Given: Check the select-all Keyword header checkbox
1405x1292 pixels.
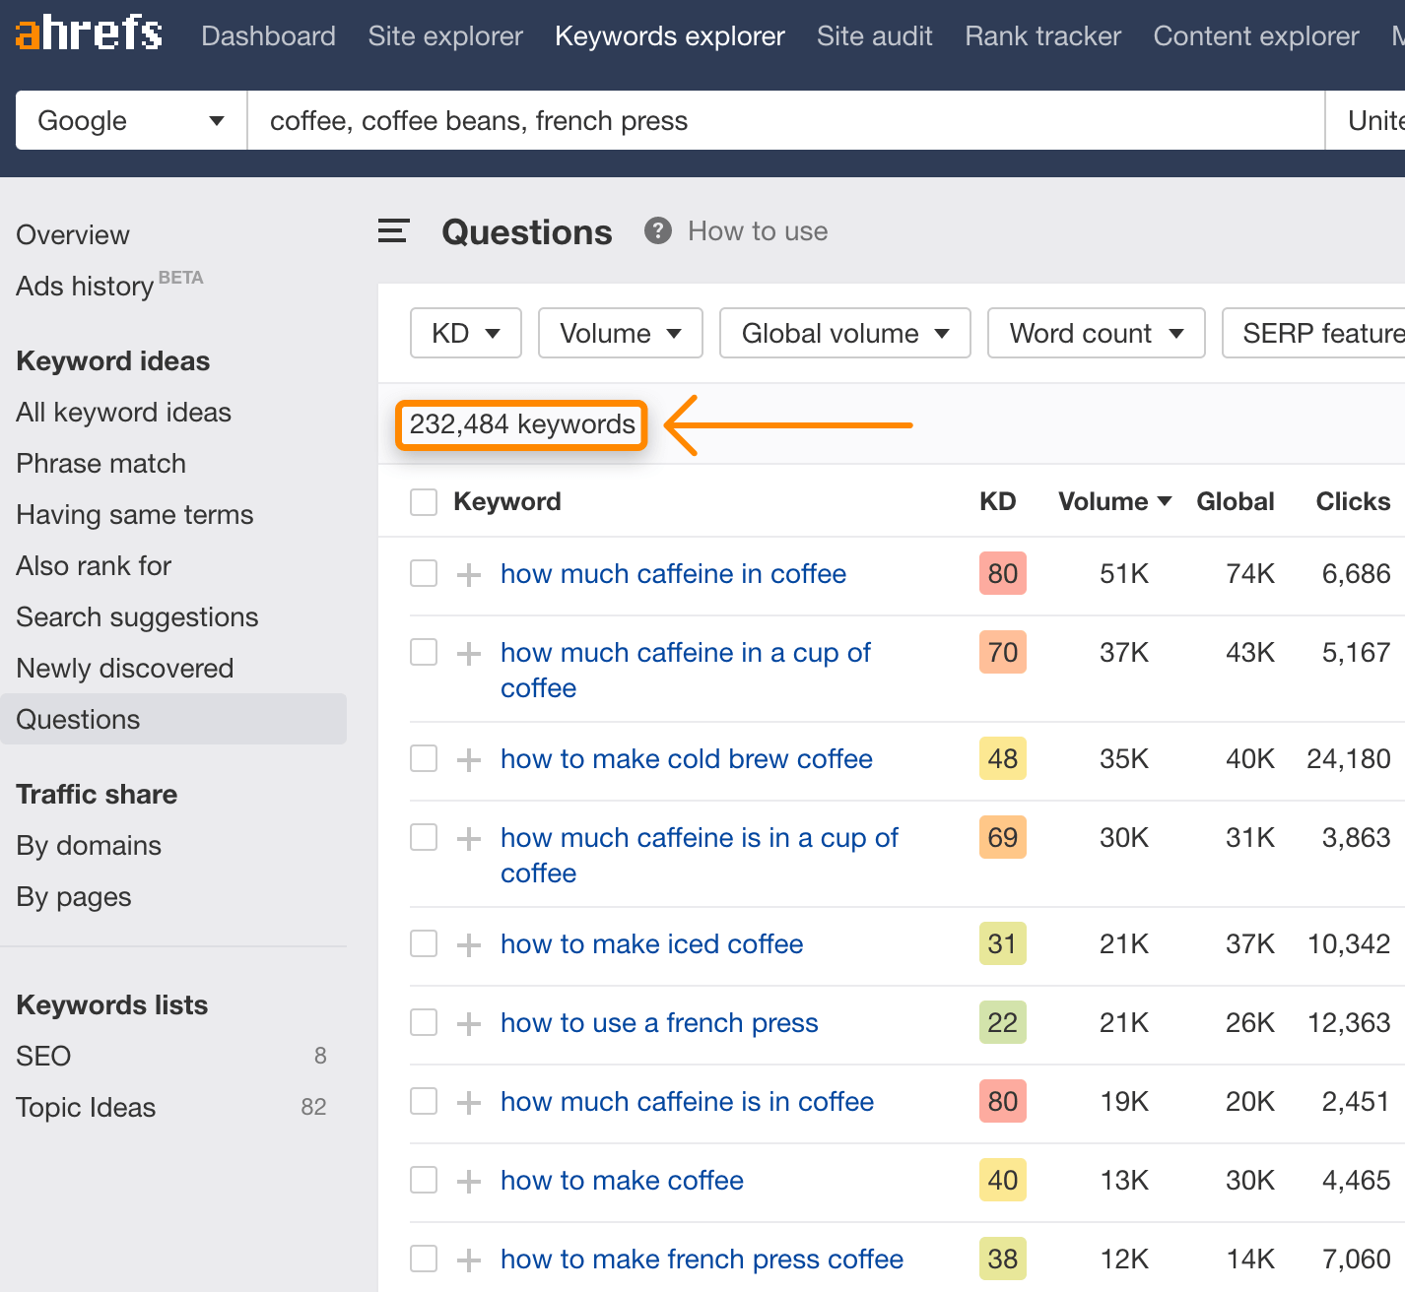Looking at the screenshot, I should tap(424, 502).
